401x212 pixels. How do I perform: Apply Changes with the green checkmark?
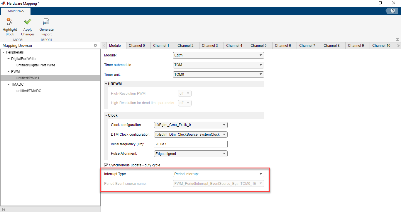pos(28,22)
